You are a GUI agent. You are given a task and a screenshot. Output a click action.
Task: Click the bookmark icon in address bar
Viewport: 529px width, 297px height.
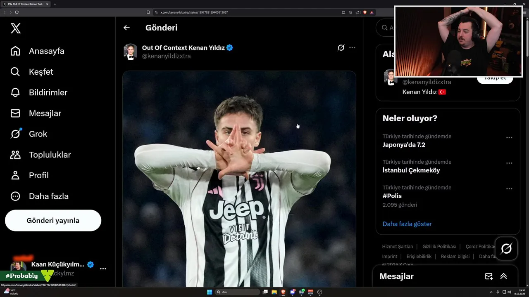point(148,12)
